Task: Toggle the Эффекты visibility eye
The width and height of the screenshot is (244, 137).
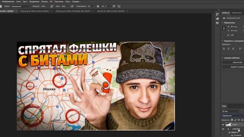Action: click(230, 132)
